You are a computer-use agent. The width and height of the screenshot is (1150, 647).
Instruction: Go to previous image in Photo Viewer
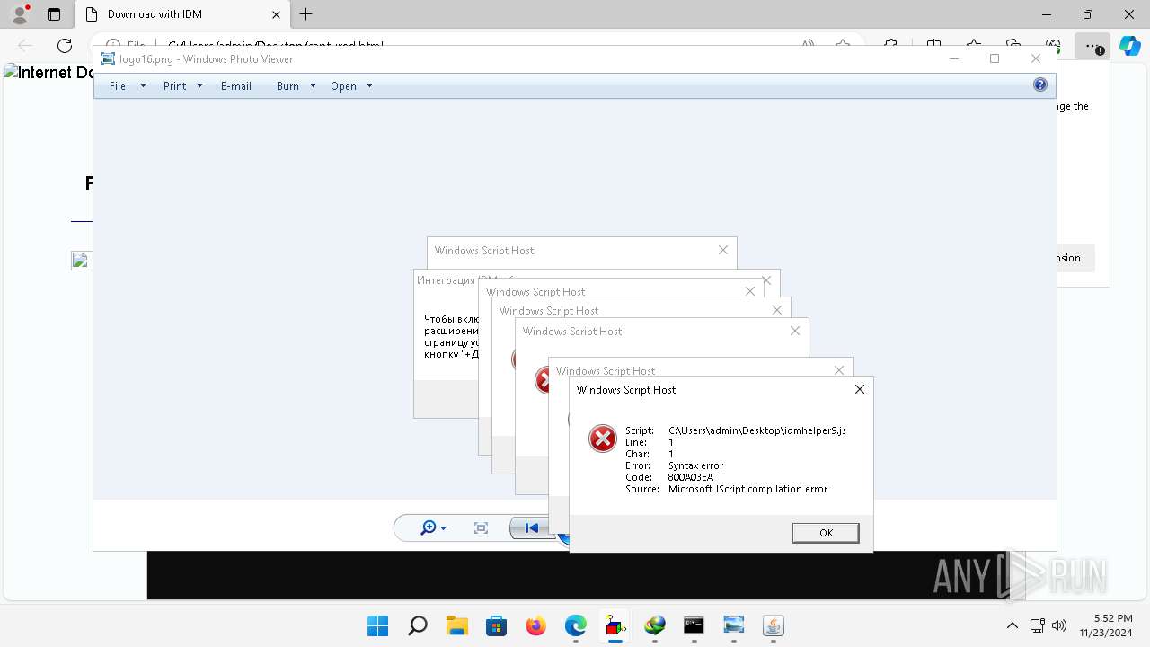tap(531, 528)
